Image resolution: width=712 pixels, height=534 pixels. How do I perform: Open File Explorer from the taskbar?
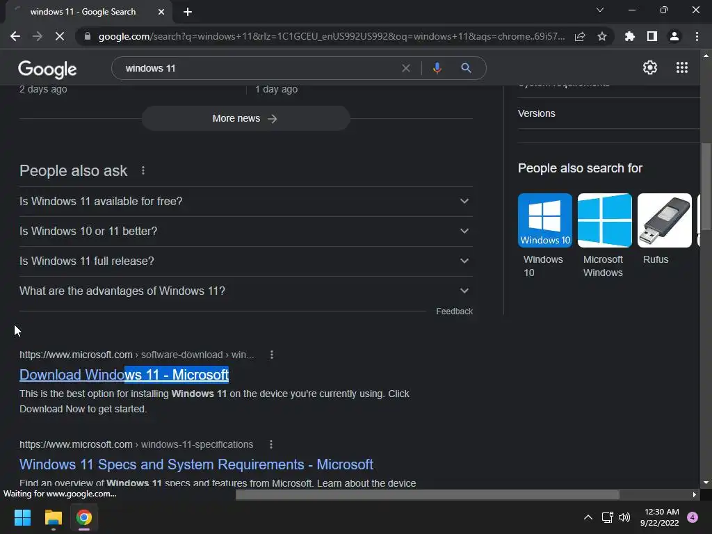pyautogui.click(x=53, y=517)
